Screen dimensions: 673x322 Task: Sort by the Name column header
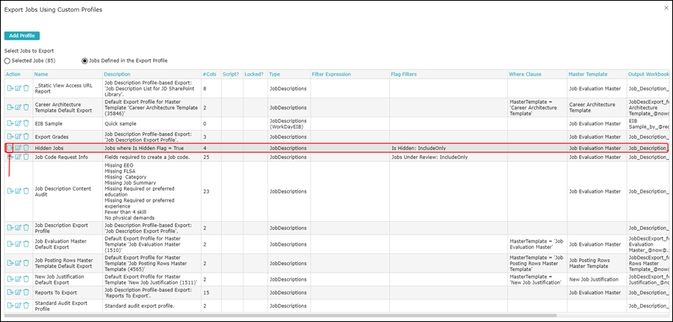pos(41,74)
